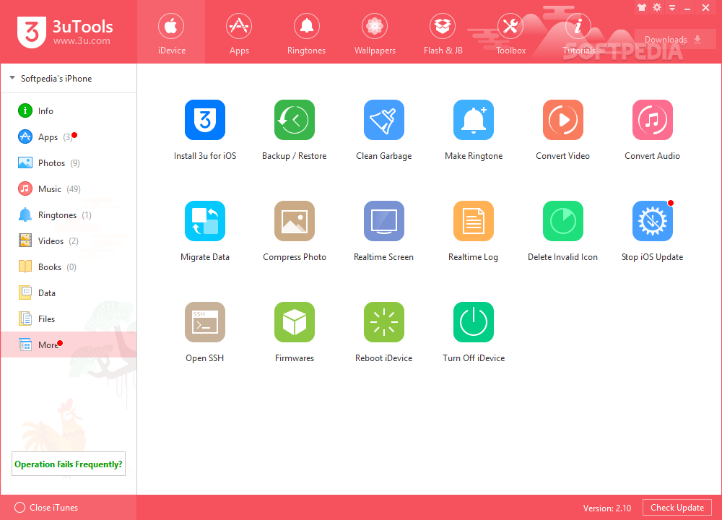Open Clean Garbage tool
This screenshot has height=520, width=722.
(x=383, y=120)
